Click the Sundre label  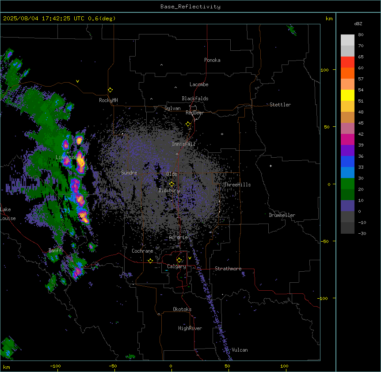[x=129, y=173]
